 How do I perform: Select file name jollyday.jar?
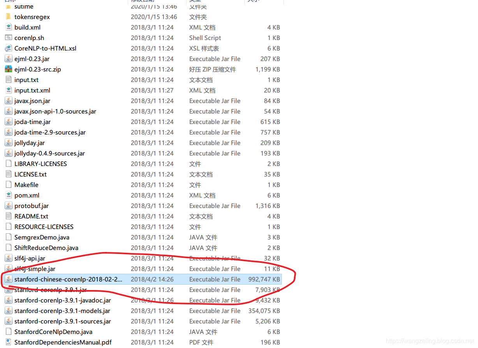click(x=30, y=143)
